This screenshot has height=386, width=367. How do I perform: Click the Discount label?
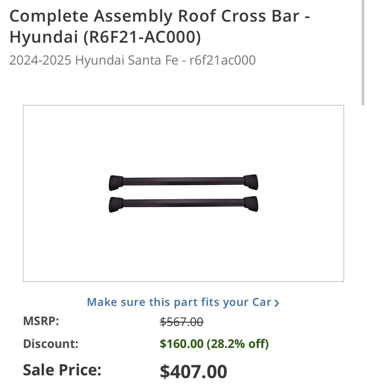coord(51,344)
